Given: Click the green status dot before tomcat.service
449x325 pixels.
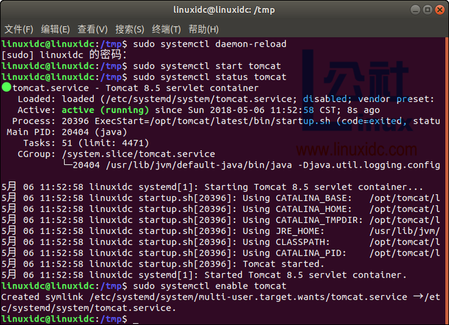Looking at the screenshot, I should [x=6, y=87].
